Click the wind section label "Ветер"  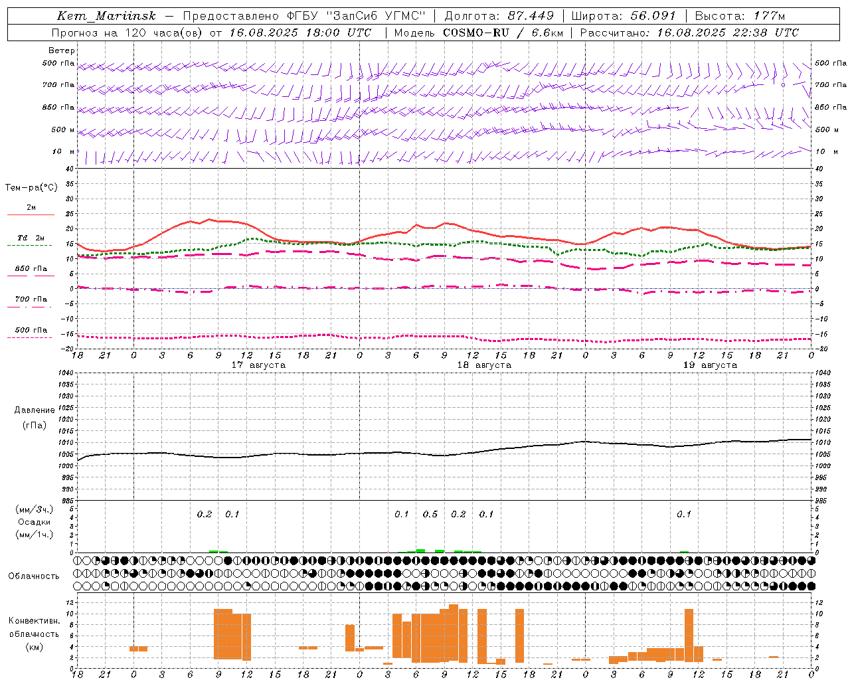(x=62, y=50)
